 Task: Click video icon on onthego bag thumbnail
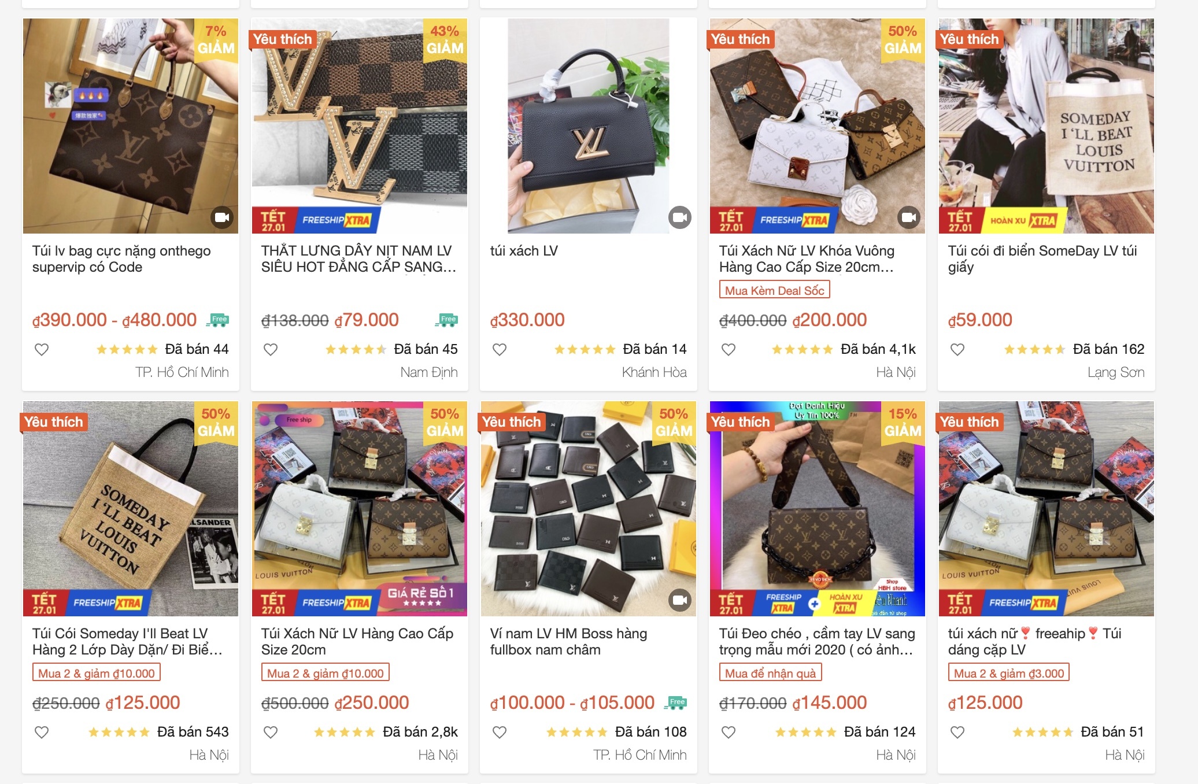222,217
